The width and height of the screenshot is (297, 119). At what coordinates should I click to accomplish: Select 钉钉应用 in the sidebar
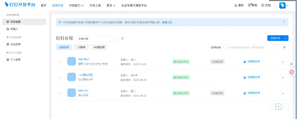tap(24, 22)
